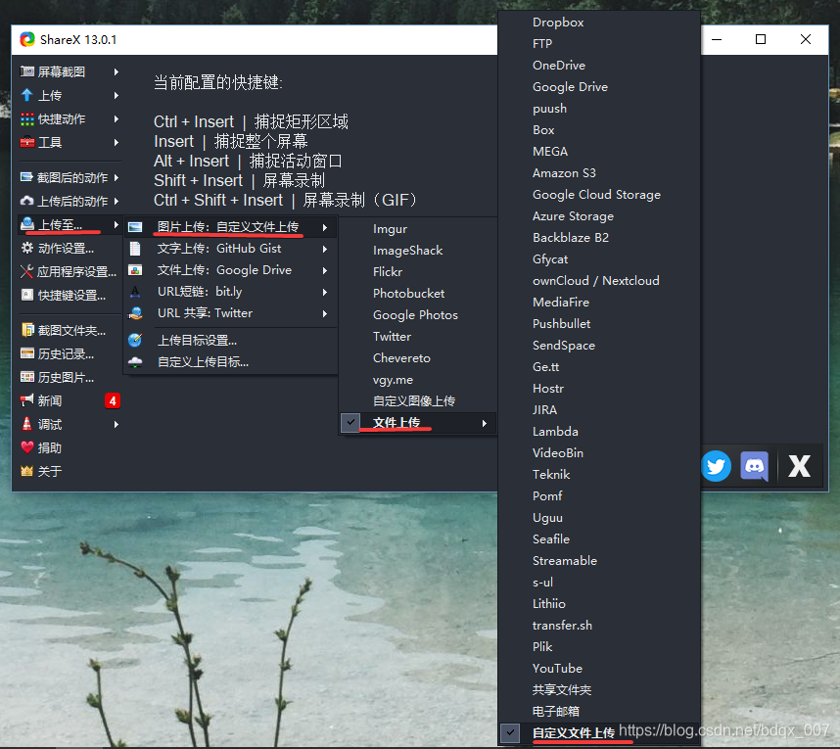The image size is (840, 749).
Task: Choose Flickr in image uploader list
Action: tap(388, 271)
